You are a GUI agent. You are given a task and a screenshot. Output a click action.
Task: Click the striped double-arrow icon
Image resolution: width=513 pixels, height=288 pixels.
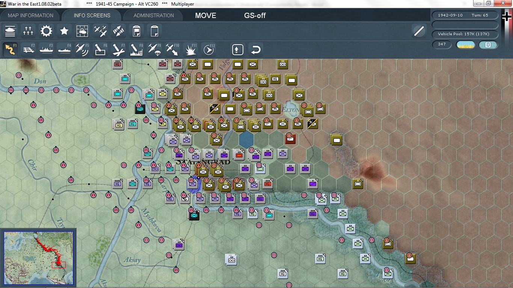point(118,31)
